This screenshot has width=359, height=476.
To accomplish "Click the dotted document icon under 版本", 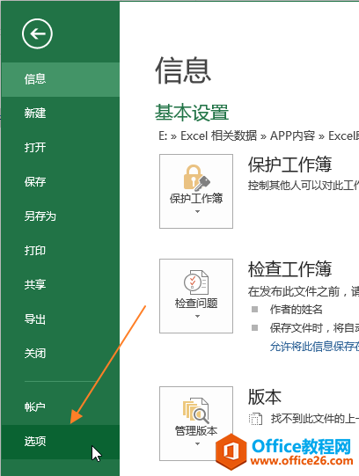I will [255, 419].
